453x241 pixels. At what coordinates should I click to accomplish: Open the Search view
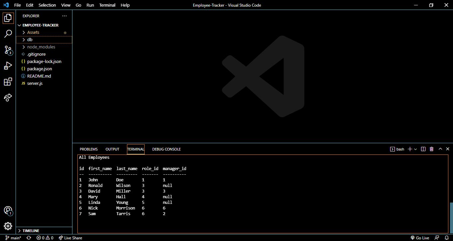[x=8, y=34]
